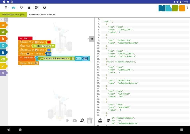
Task: Select expert level toggle 2
Action: 6,19
